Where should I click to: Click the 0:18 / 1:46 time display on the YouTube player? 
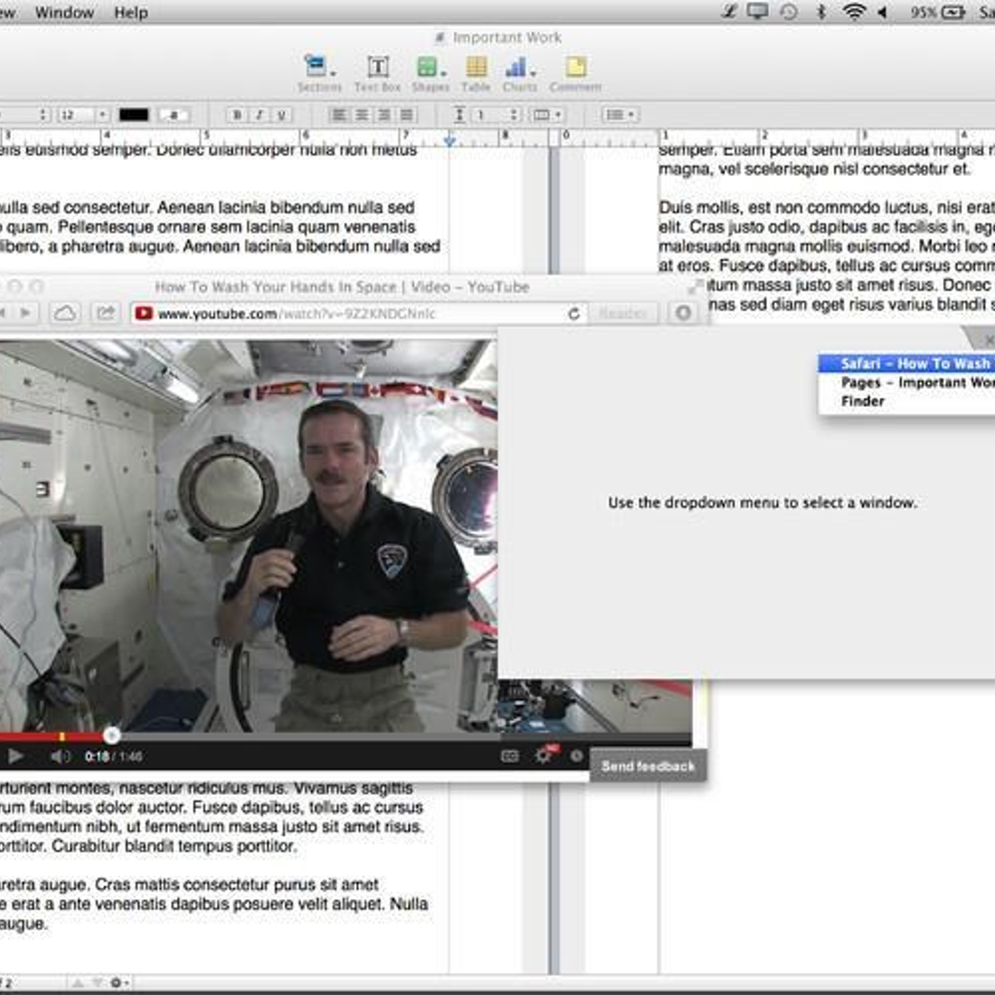(113, 756)
